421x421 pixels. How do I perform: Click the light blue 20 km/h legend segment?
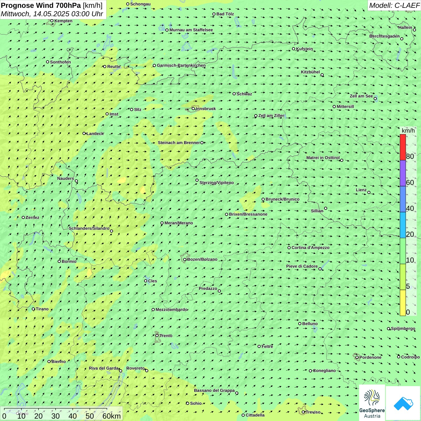(403, 225)
